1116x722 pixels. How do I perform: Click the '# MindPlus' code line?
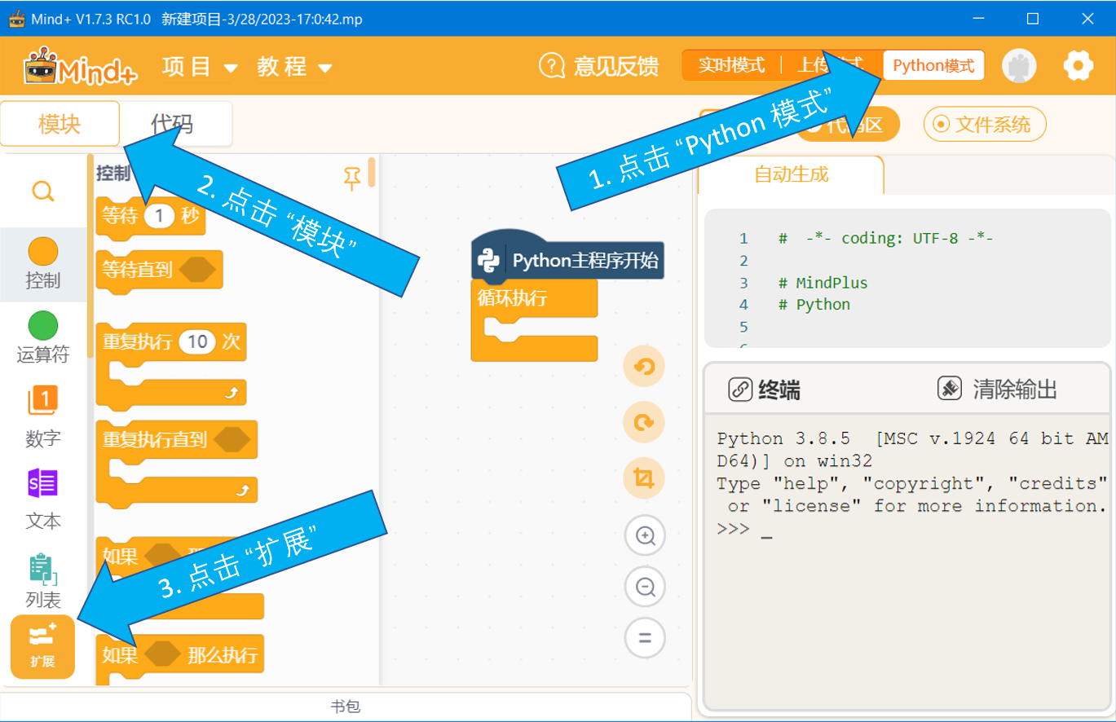823,283
